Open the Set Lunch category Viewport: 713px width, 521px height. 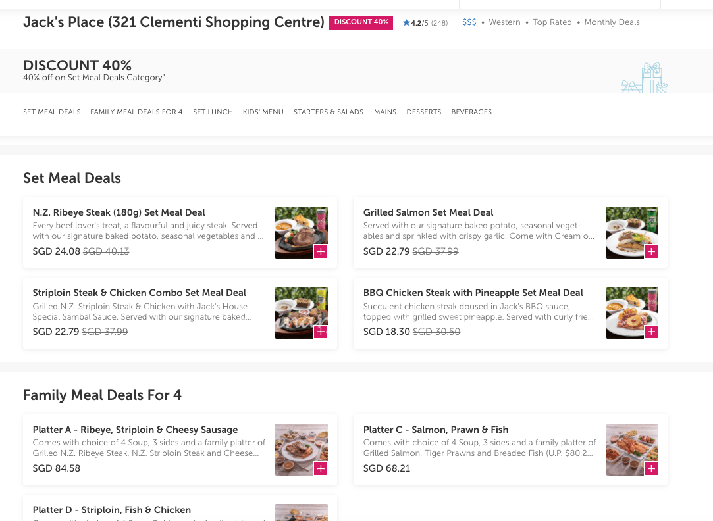pos(213,112)
